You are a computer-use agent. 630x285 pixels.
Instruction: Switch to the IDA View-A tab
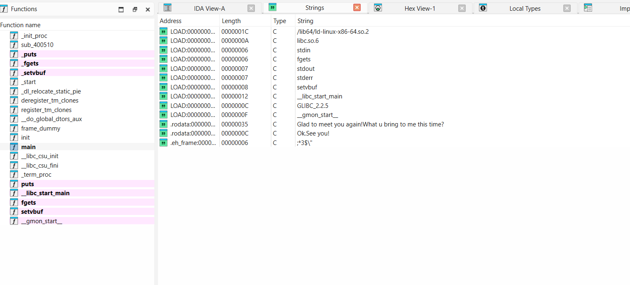point(209,8)
